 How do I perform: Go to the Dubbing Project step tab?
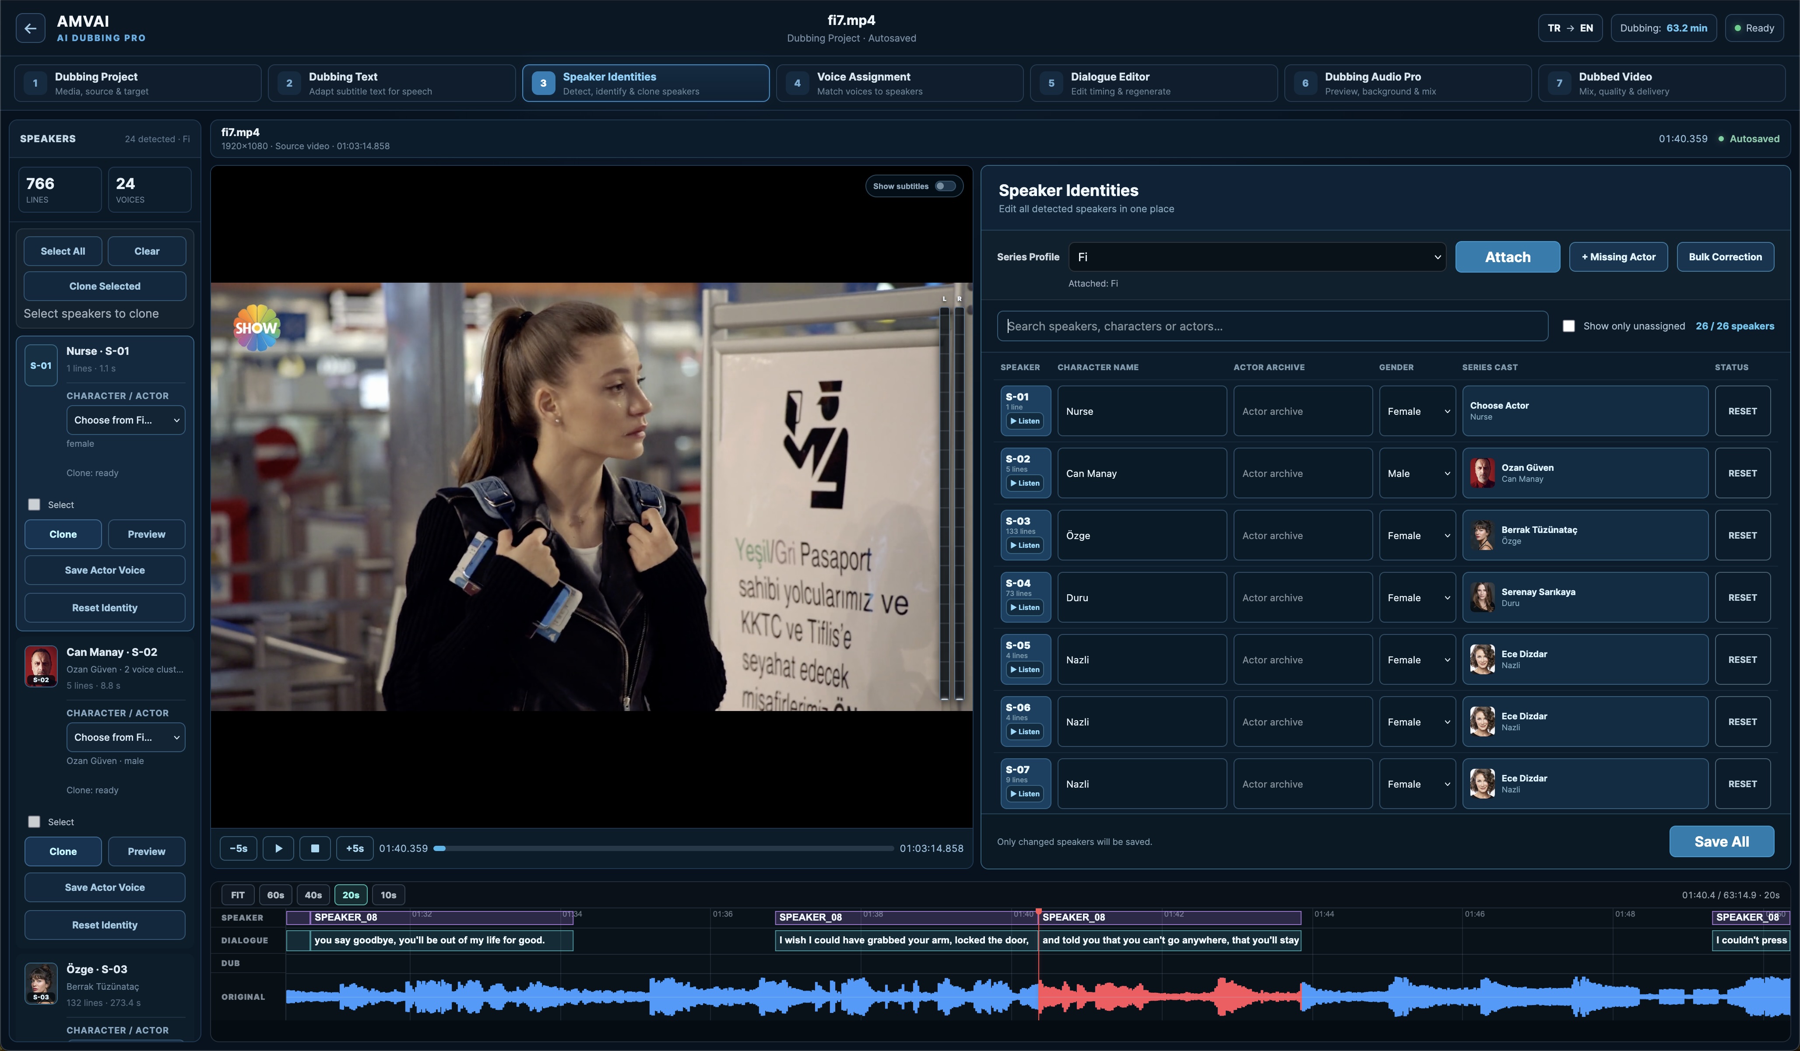(138, 84)
